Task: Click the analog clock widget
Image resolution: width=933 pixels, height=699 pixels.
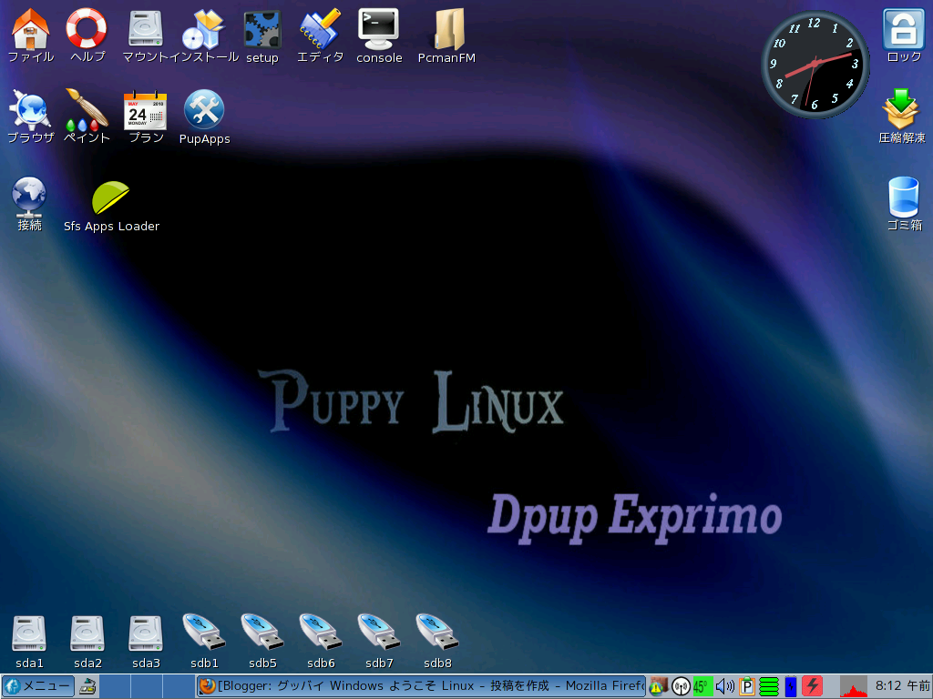Action: click(x=815, y=65)
